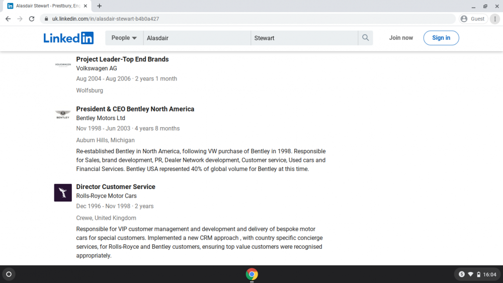
Task: Click the last name field containing Stewart
Action: [304, 38]
